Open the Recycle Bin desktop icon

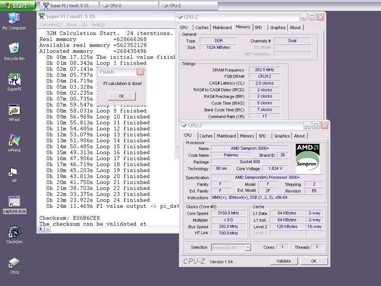pos(14,51)
